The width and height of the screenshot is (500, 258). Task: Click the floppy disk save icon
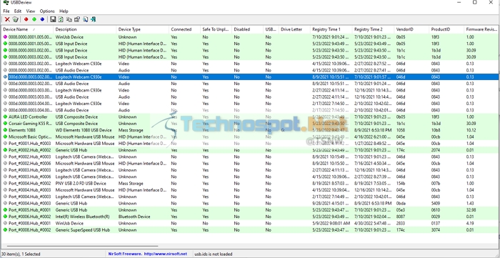(x=53, y=19)
